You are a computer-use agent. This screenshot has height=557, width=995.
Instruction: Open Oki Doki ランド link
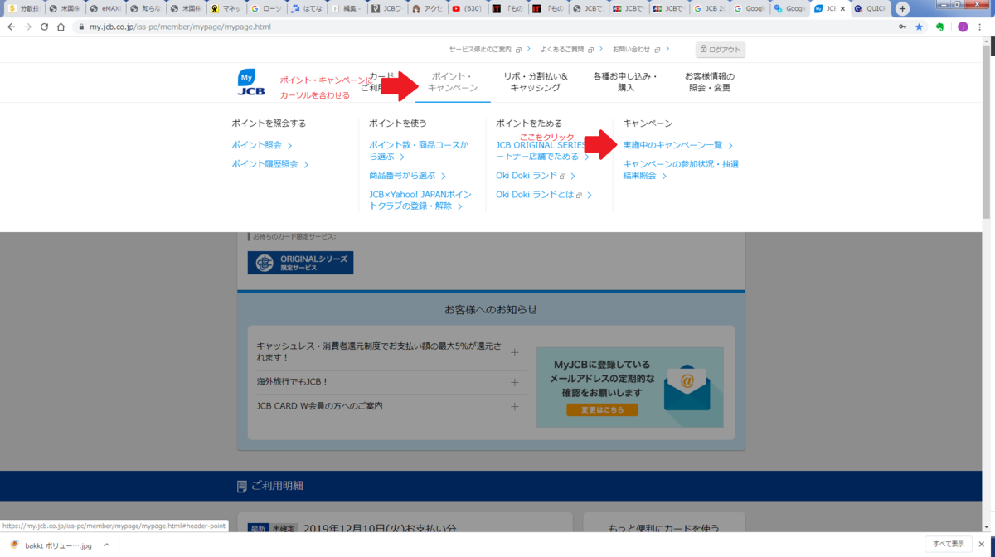(535, 176)
